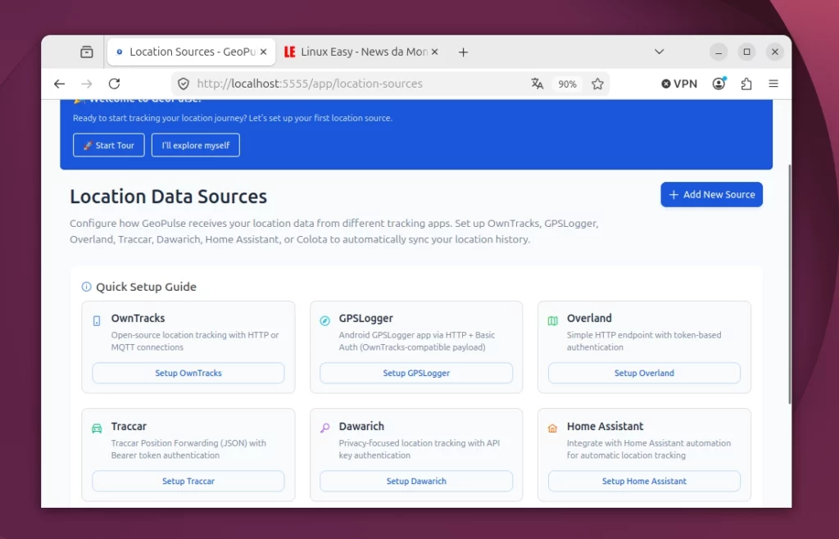Open the Firefox View tab icon
This screenshot has height=539, width=839.
click(87, 52)
